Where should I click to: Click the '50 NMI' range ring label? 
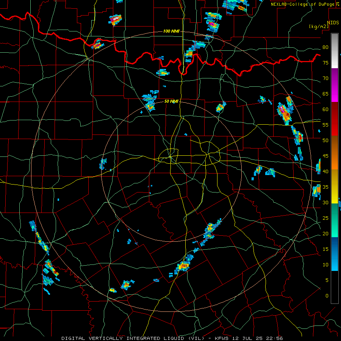coord(171,101)
